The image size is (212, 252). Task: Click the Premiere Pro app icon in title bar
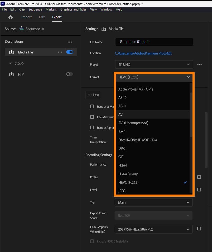[x=3, y=3]
